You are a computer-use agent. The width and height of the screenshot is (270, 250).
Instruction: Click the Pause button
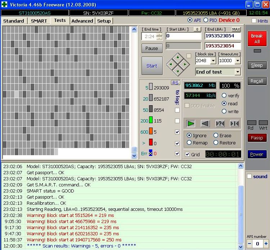(x=152, y=48)
